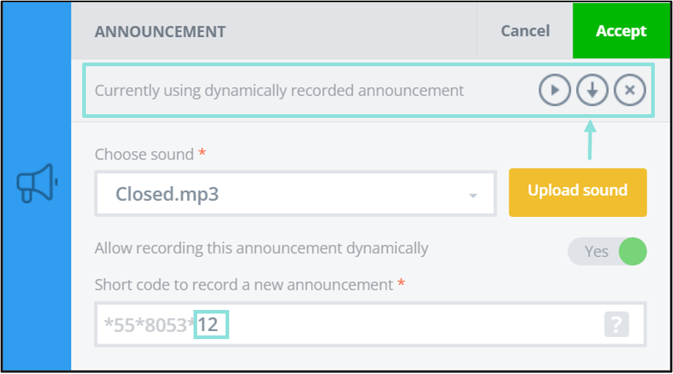
Task: Click the Choose sound field label
Action: (x=144, y=154)
